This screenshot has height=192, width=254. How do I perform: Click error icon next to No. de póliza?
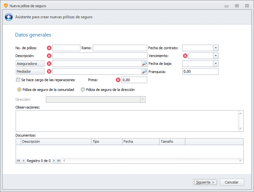point(49,48)
